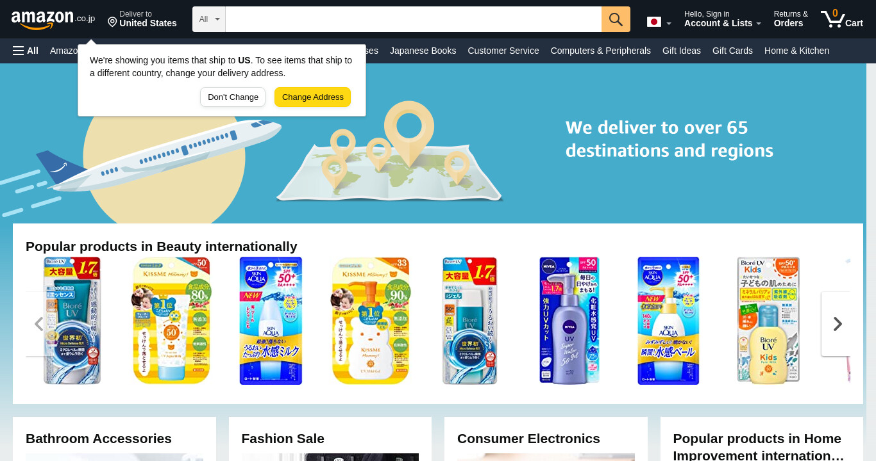Image resolution: width=876 pixels, height=461 pixels.
Task: Click the Japan flag language icon
Action: pos(653,22)
